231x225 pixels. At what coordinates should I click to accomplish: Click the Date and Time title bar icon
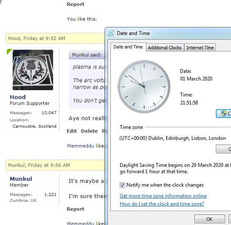pos(111,33)
